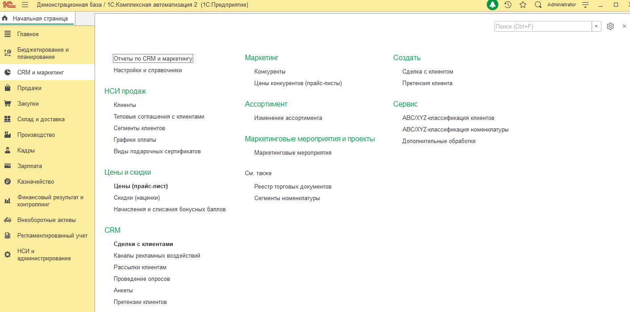
Task: Open Сегменты номенклатуры
Action: (287, 198)
